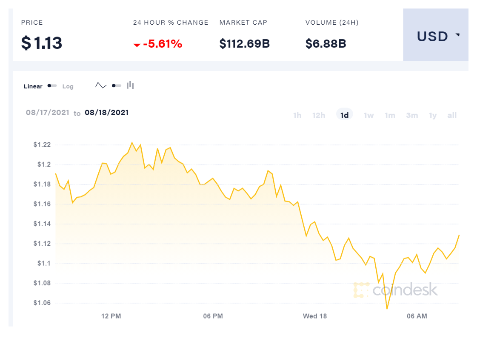Click the 08/17/2021 start date
The height and width of the screenshot is (352, 477).
coord(47,113)
